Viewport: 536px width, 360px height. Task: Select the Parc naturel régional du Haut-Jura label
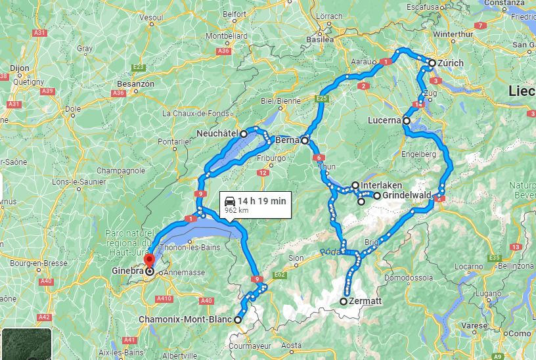(130, 242)
